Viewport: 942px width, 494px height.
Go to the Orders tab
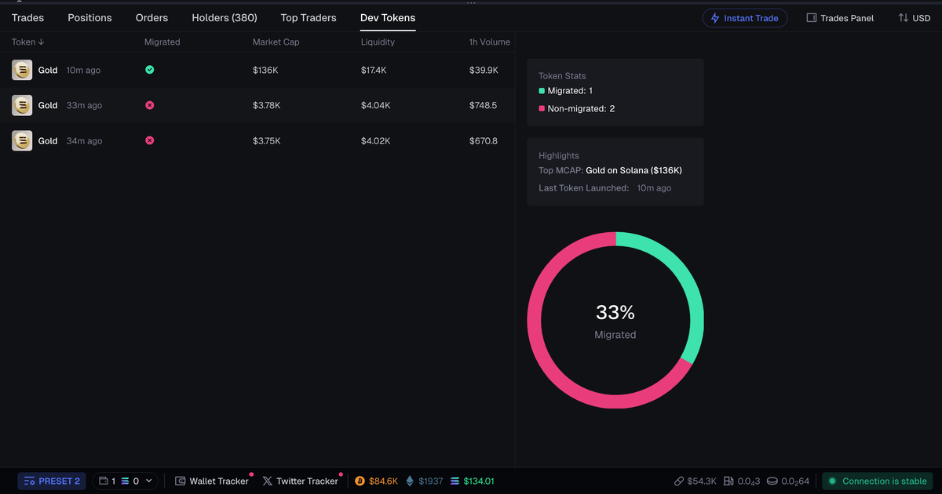pyautogui.click(x=152, y=17)
